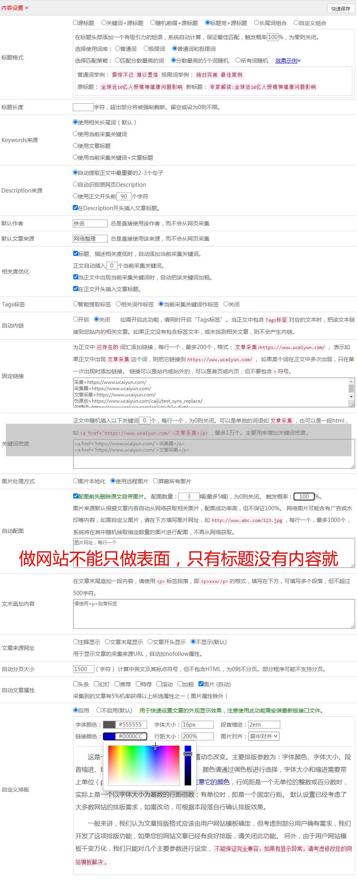Edit the 触发概率 100% field in title format
357x880 pixels.
coord(273,37)
